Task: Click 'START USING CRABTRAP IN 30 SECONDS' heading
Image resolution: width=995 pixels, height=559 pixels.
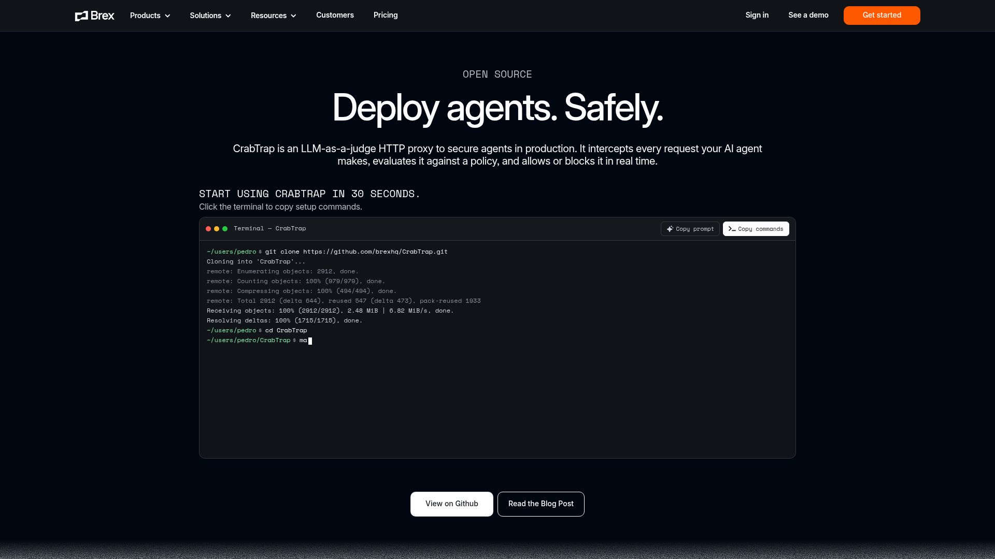Action: (309, 194)
